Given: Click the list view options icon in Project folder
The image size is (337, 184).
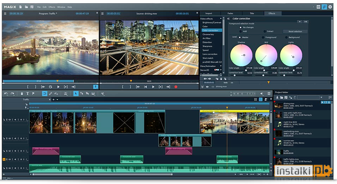Looking at the screenshot, I should pos(330,97).
